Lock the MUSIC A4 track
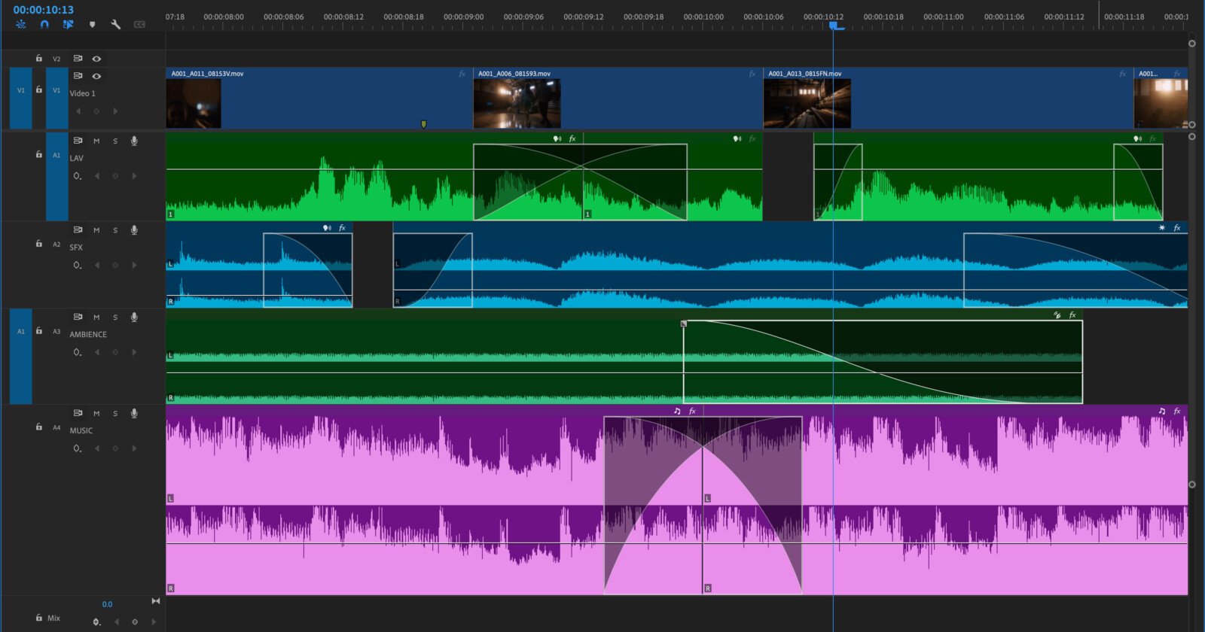Viewport: 1205px width, 632px height. coord(38,427)
